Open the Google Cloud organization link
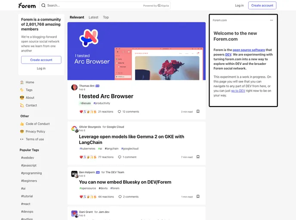 [115, 127]
